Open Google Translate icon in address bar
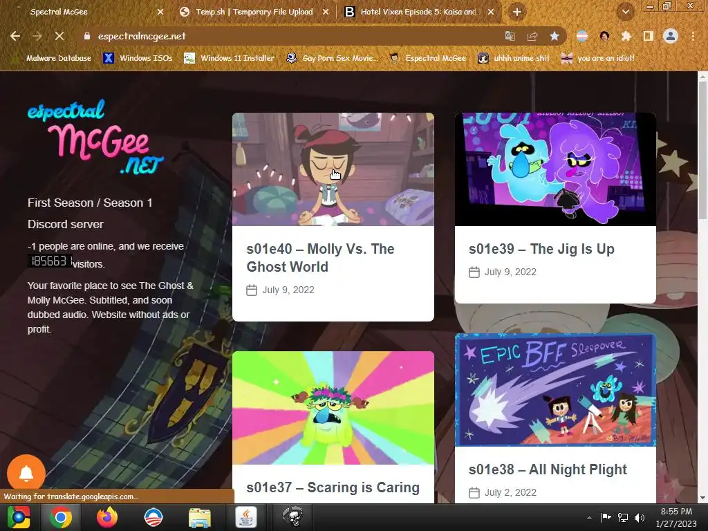 coord(510,36)
